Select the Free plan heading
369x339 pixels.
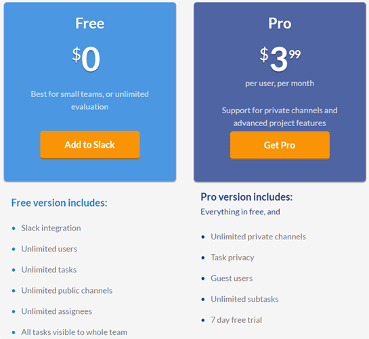coord(89,23)
